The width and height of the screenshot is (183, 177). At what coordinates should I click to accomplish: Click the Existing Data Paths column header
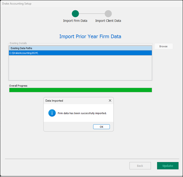tap(80, 48)
